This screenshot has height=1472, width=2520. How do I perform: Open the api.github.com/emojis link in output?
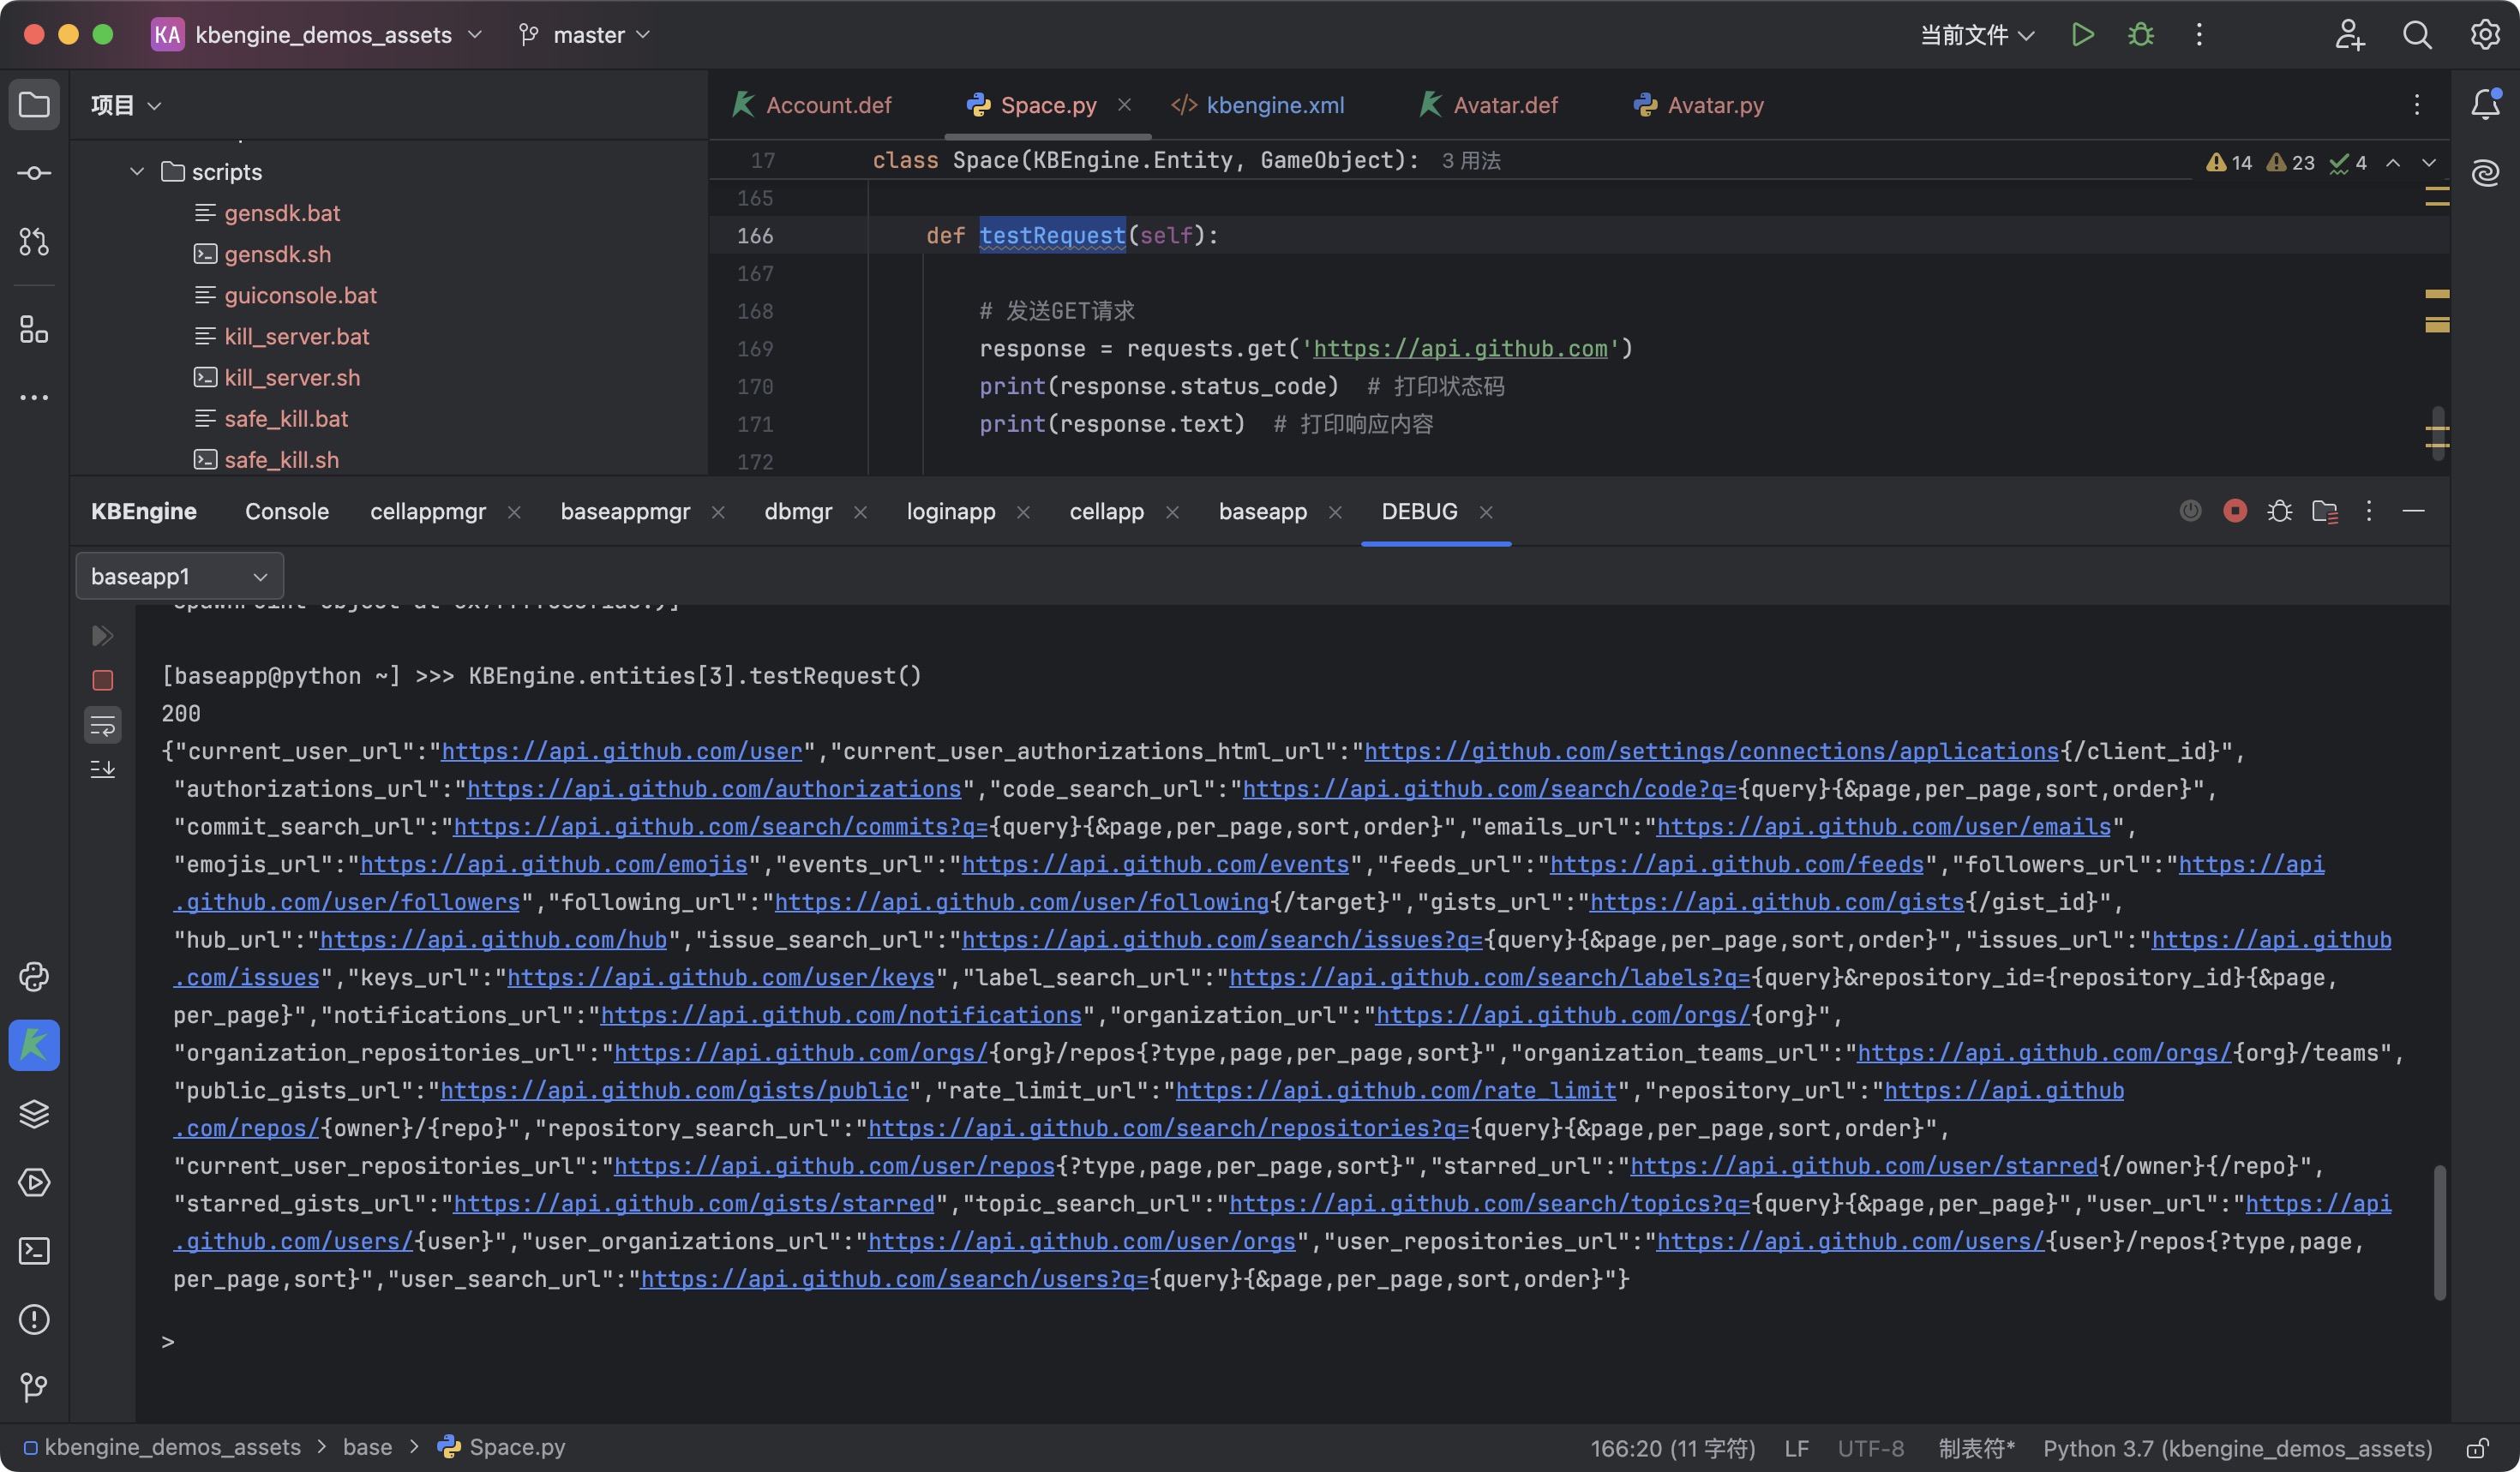(x=553, y=865)
